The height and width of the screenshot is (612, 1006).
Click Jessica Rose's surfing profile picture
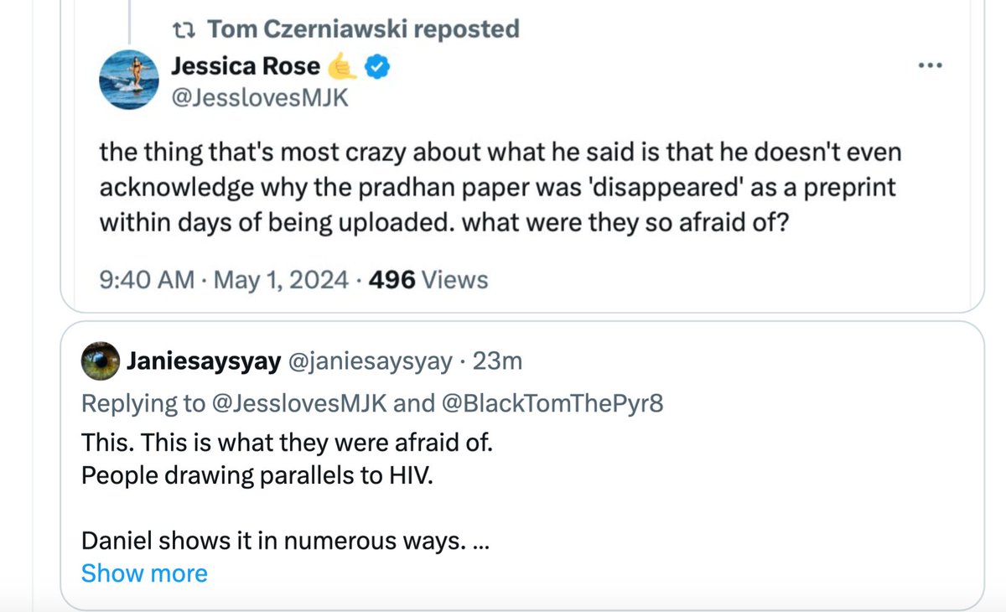(132, 80)
